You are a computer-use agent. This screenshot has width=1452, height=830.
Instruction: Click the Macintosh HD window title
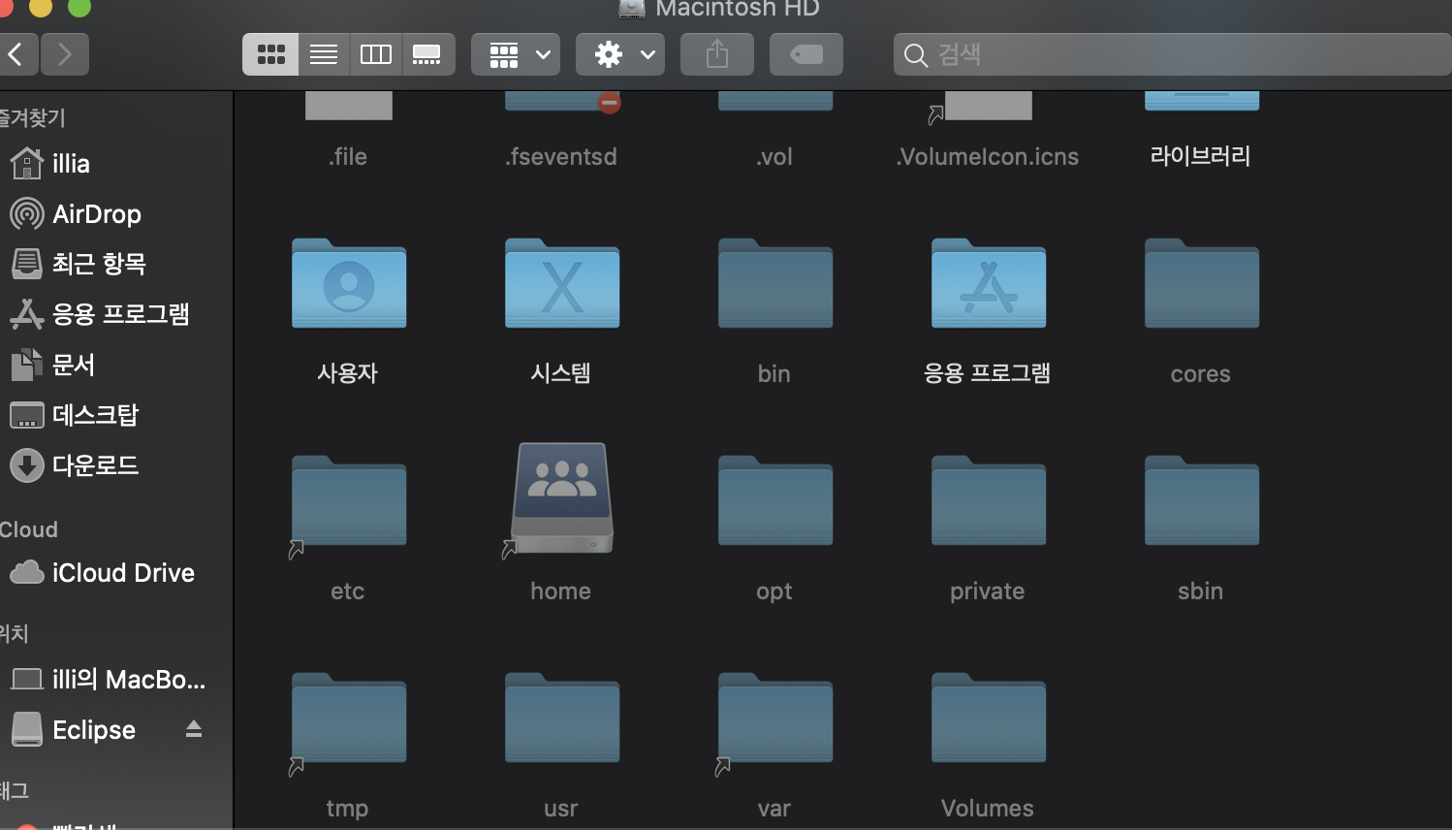(x=738, y=9)
